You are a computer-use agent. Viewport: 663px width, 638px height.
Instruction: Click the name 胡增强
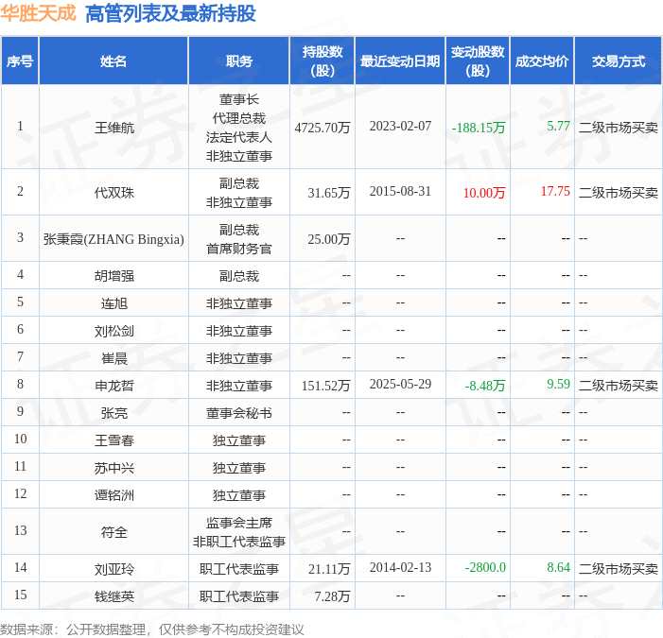114,276
